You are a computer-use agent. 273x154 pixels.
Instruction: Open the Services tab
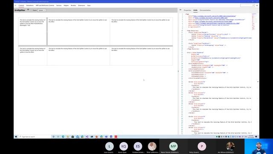59,6
